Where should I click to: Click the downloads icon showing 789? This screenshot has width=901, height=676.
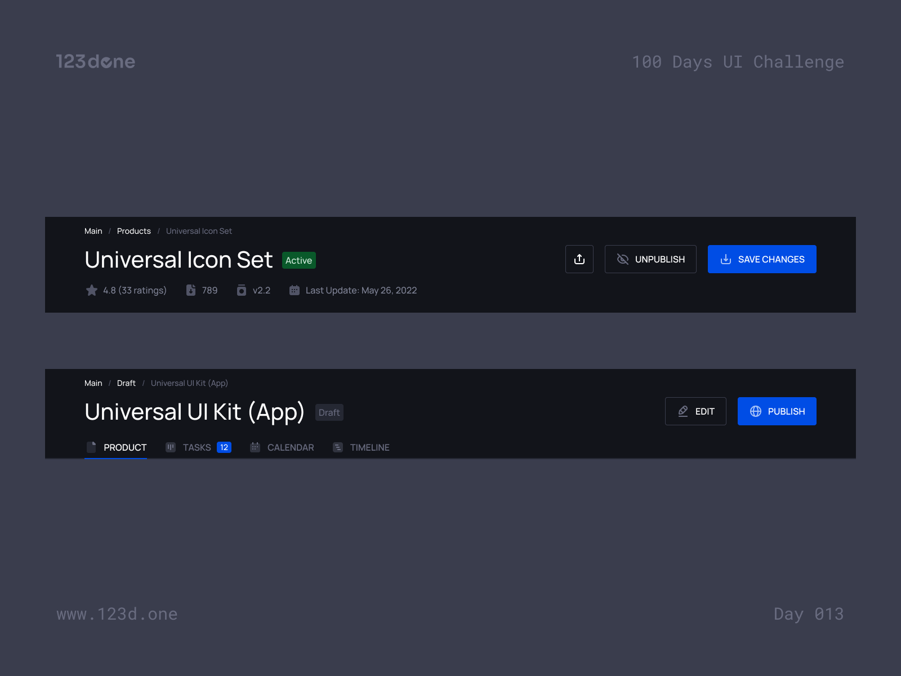point(191,290)
